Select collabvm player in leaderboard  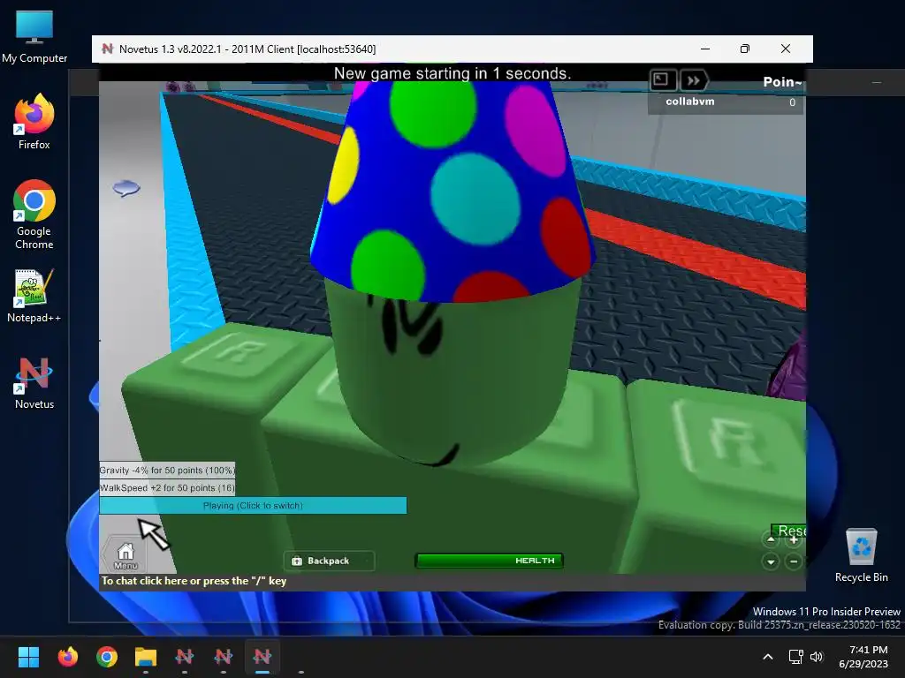(726, 102)
